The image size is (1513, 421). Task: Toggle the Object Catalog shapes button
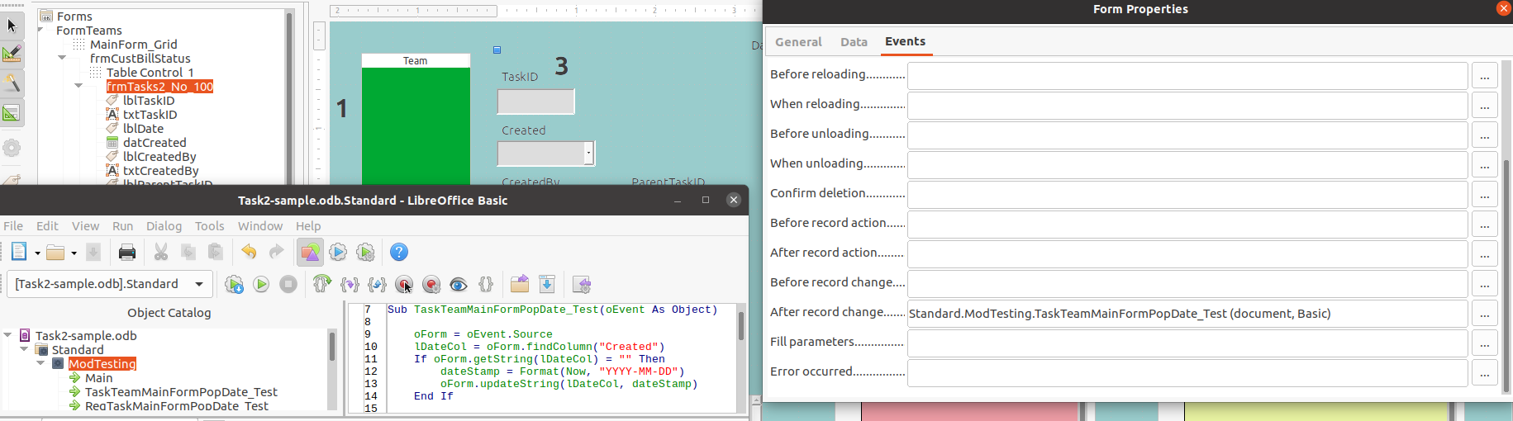[311, 253]
